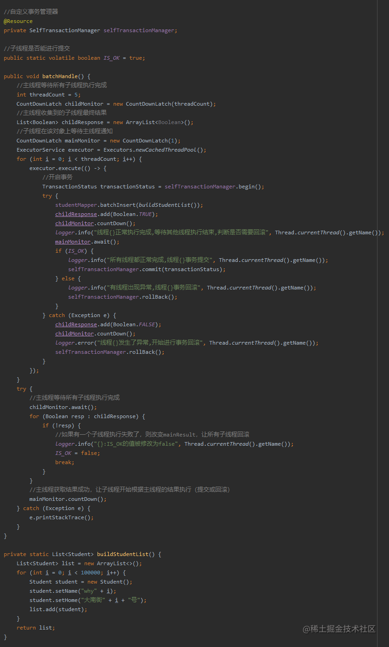389x647 pixels.
Task: Click the mainMonitor.countDown() line
Action: pyautogui.click(x=68, y=499)
